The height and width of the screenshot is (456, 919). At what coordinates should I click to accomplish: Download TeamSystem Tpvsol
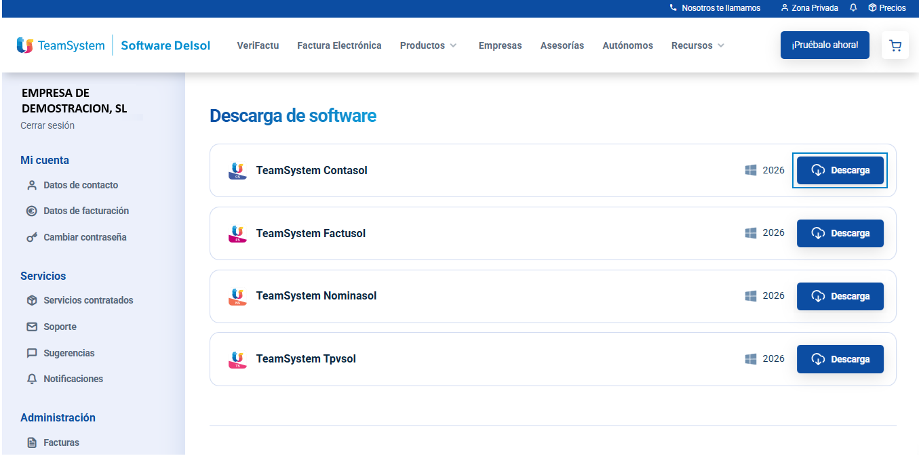pyautogui.click(x=840, y=359)
